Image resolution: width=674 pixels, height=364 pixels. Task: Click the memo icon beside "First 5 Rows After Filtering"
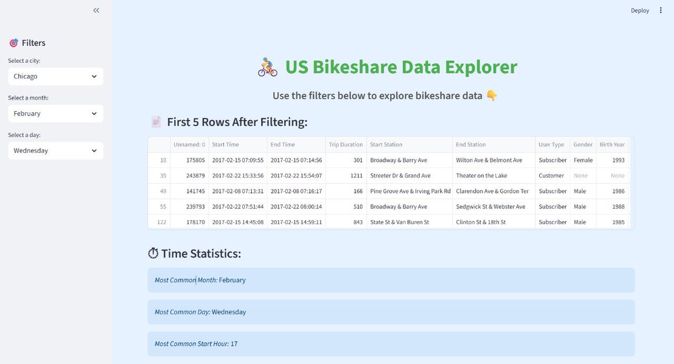(156, 121)
